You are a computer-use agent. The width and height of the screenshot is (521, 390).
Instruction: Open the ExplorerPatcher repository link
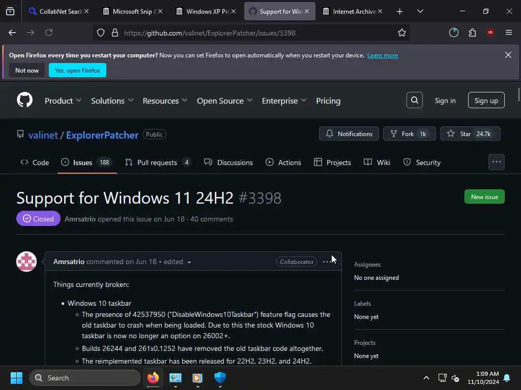point(102,135)
